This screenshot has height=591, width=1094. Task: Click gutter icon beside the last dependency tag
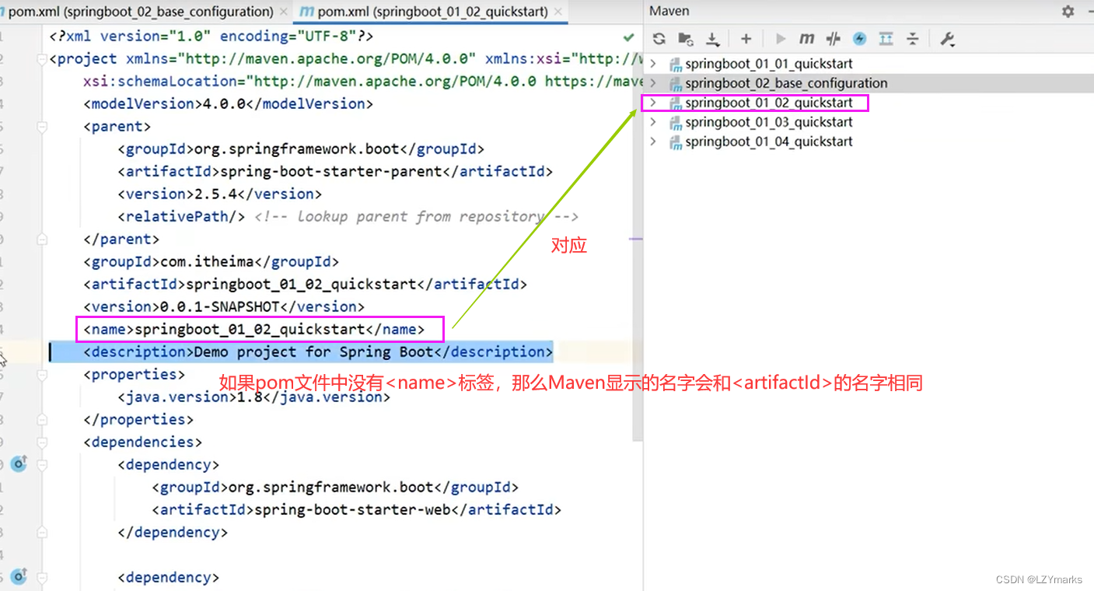click(x=19, y=577)
